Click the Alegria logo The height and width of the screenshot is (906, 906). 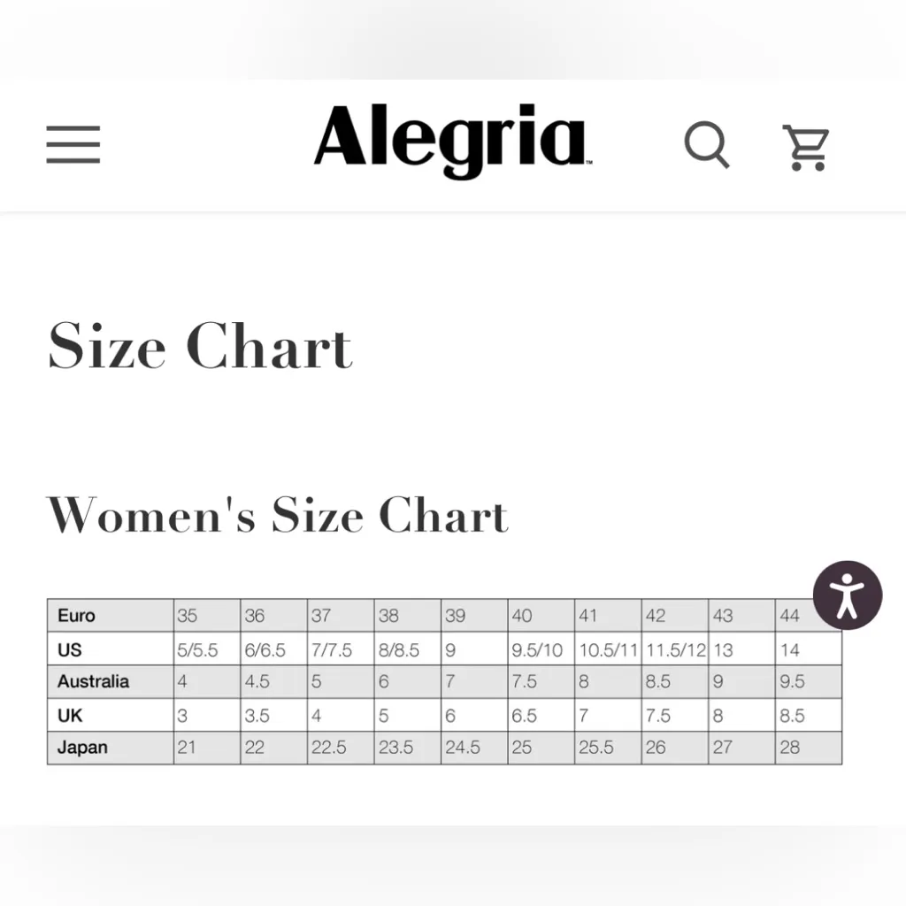tap(452, 142)
